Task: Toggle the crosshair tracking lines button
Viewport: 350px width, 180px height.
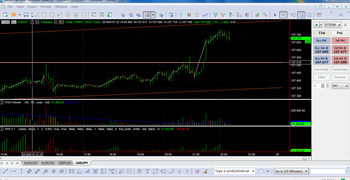Action: (301, 15)
